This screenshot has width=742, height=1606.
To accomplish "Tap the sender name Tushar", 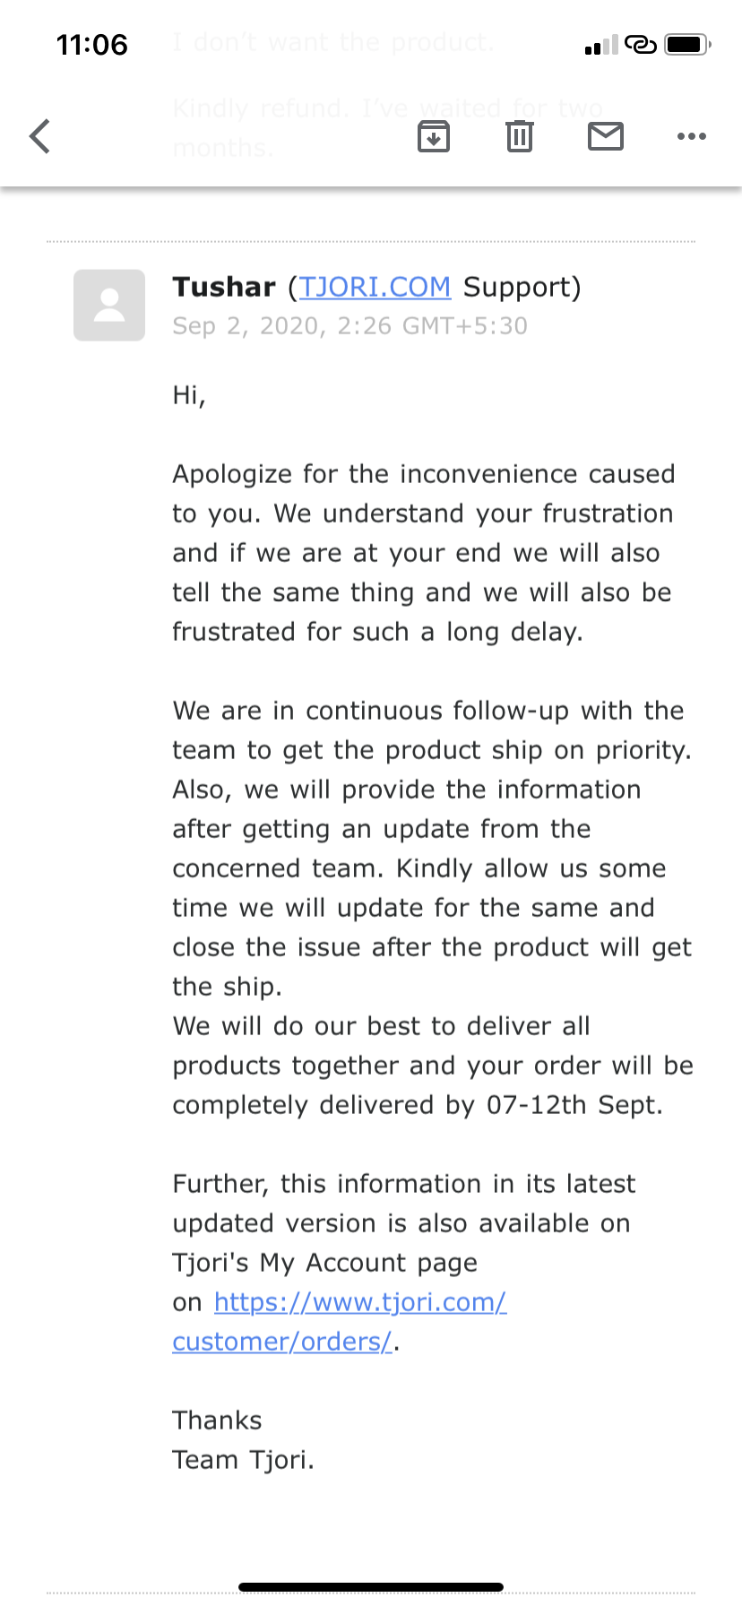I will coord(224,287).
